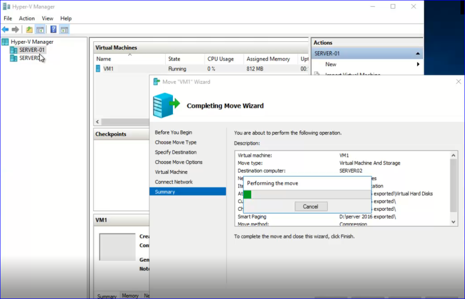The image size is (465, 299).
Task: Click New in the Actions pane
Action: (331, 64)
